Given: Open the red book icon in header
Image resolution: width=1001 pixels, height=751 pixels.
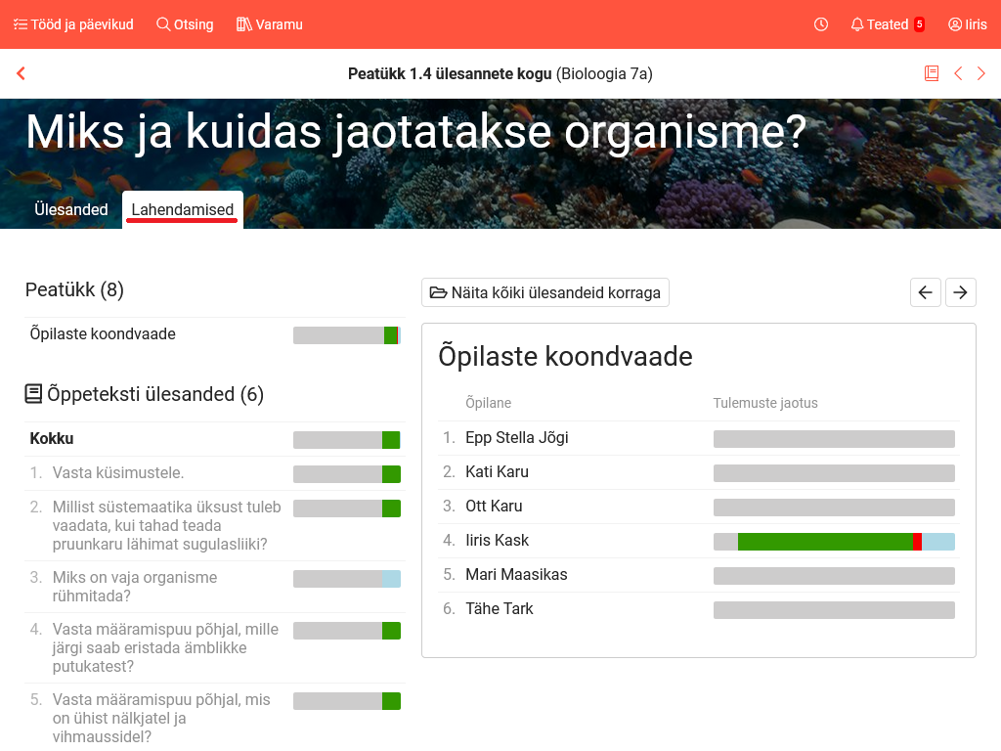Looking at the screenshot, I should point(932,73).
